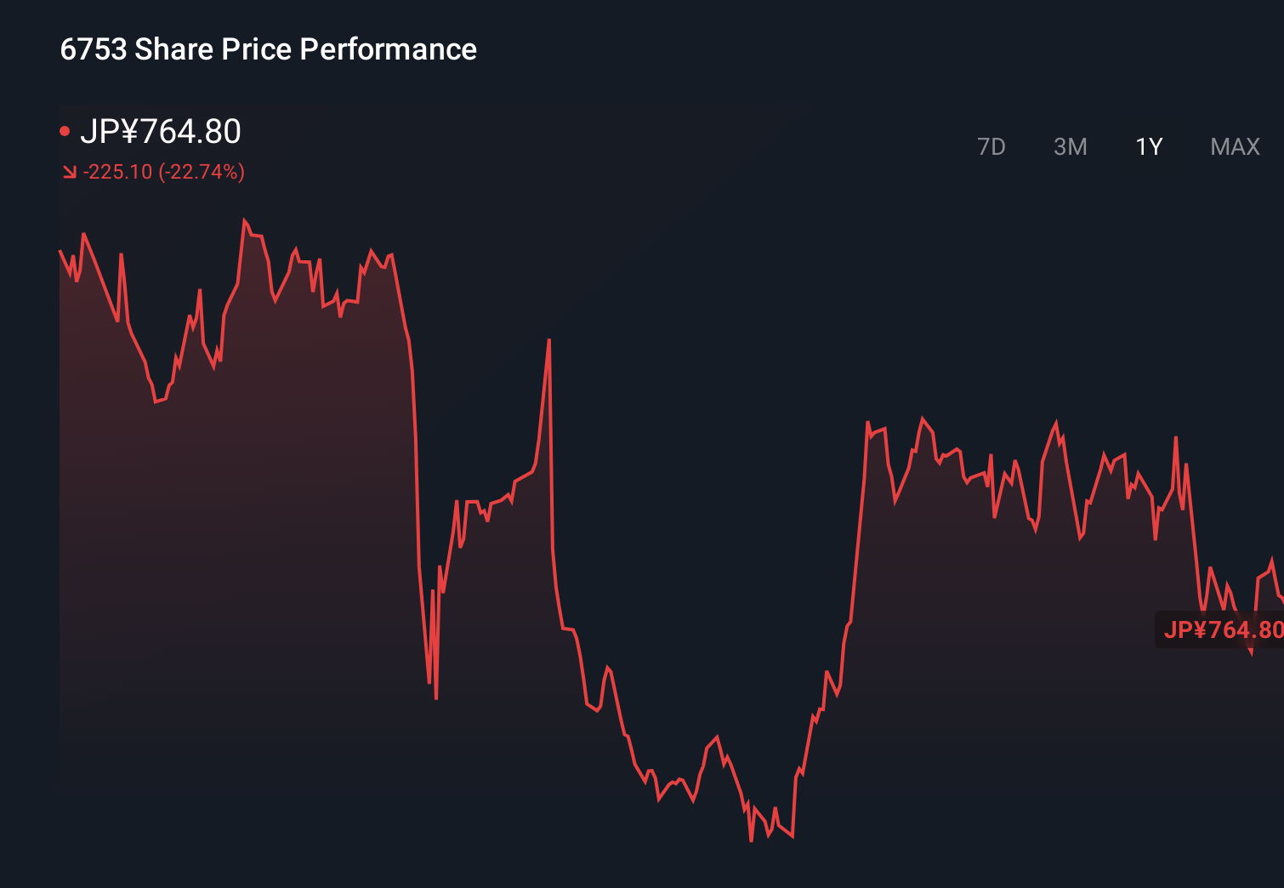1284x888 pixels.
Task: Click the recovery peak on the right side
Action: coord(923,418)
